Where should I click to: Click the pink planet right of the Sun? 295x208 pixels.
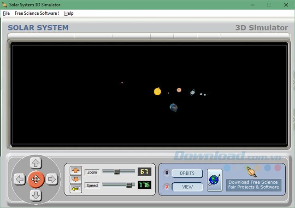tap(179, 90)
